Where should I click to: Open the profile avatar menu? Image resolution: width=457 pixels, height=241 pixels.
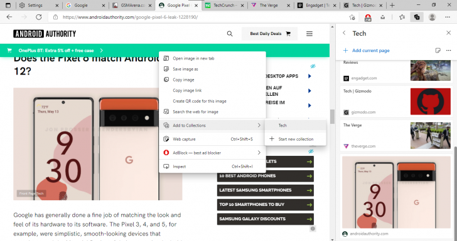tap(432, 17)
